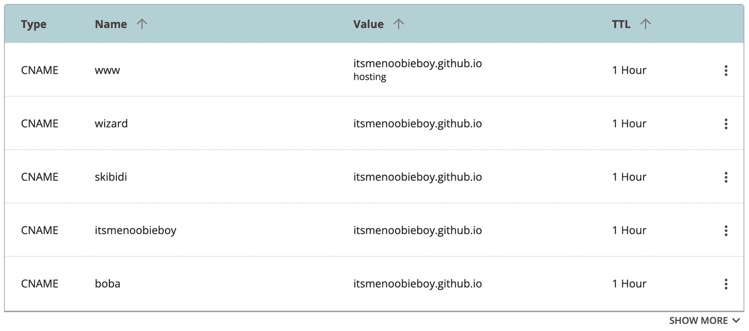Click the sort arrow beside Name header
Image resolution: width=749 pixels, height=331 pixels.
(x=142, y=24)
